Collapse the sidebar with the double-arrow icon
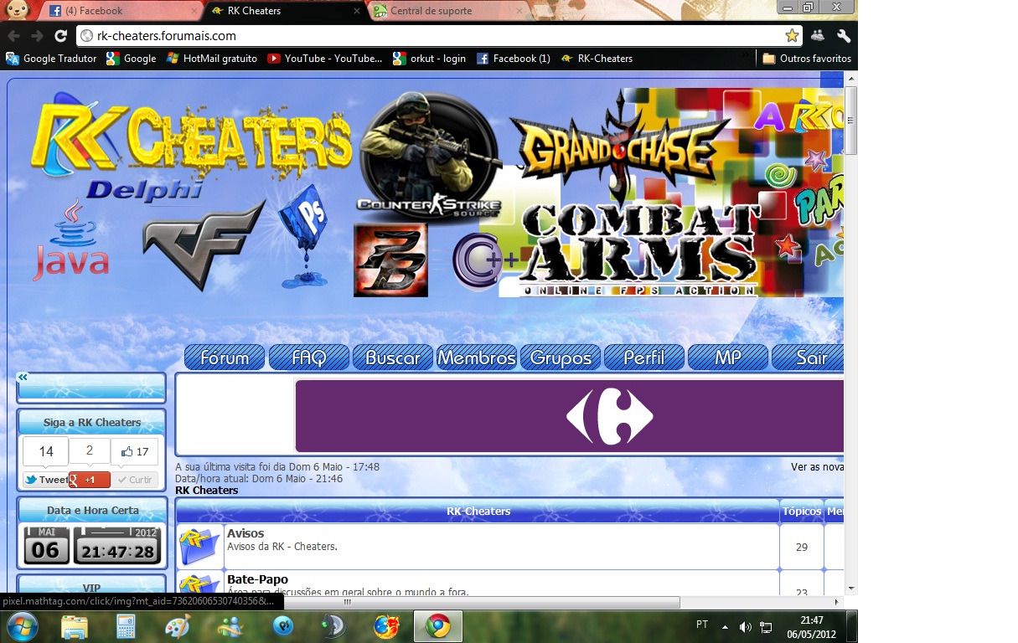This screenshot has height=643, width=1018. click(23, 378)
